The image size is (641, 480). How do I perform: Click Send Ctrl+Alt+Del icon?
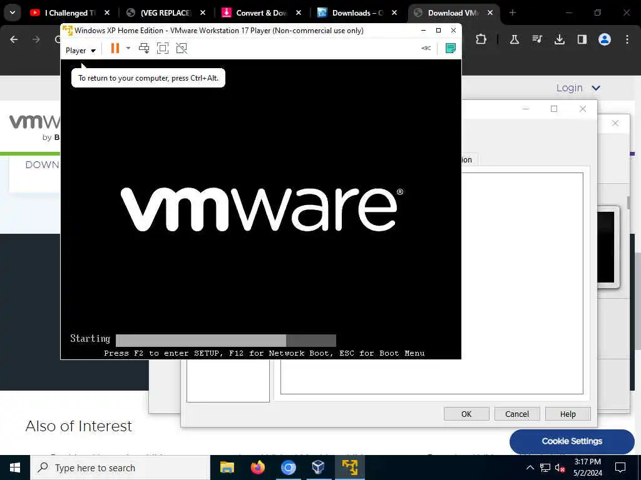tap(144, 49)
